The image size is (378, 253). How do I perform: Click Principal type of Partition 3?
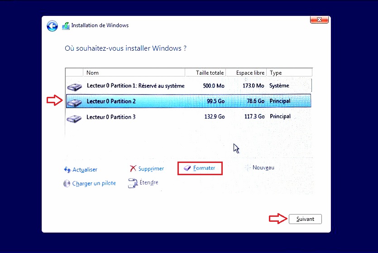280,116
